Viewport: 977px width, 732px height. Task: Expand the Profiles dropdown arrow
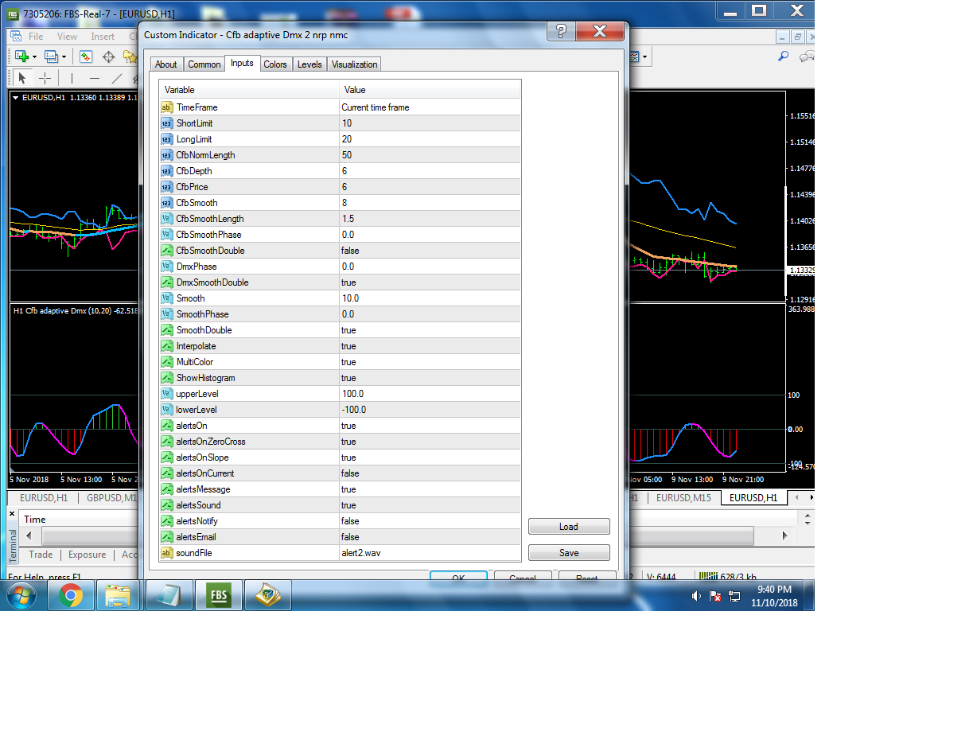coord(64,56)
